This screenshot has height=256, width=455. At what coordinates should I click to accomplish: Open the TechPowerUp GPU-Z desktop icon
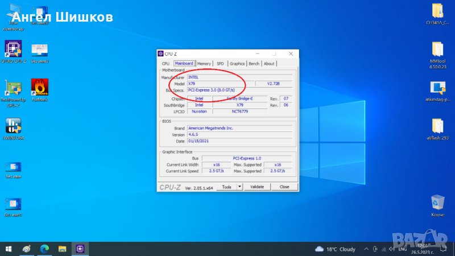13,87
